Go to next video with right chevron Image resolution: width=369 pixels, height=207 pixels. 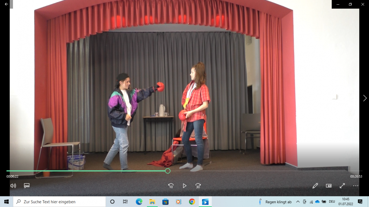[x=365, y=98]
